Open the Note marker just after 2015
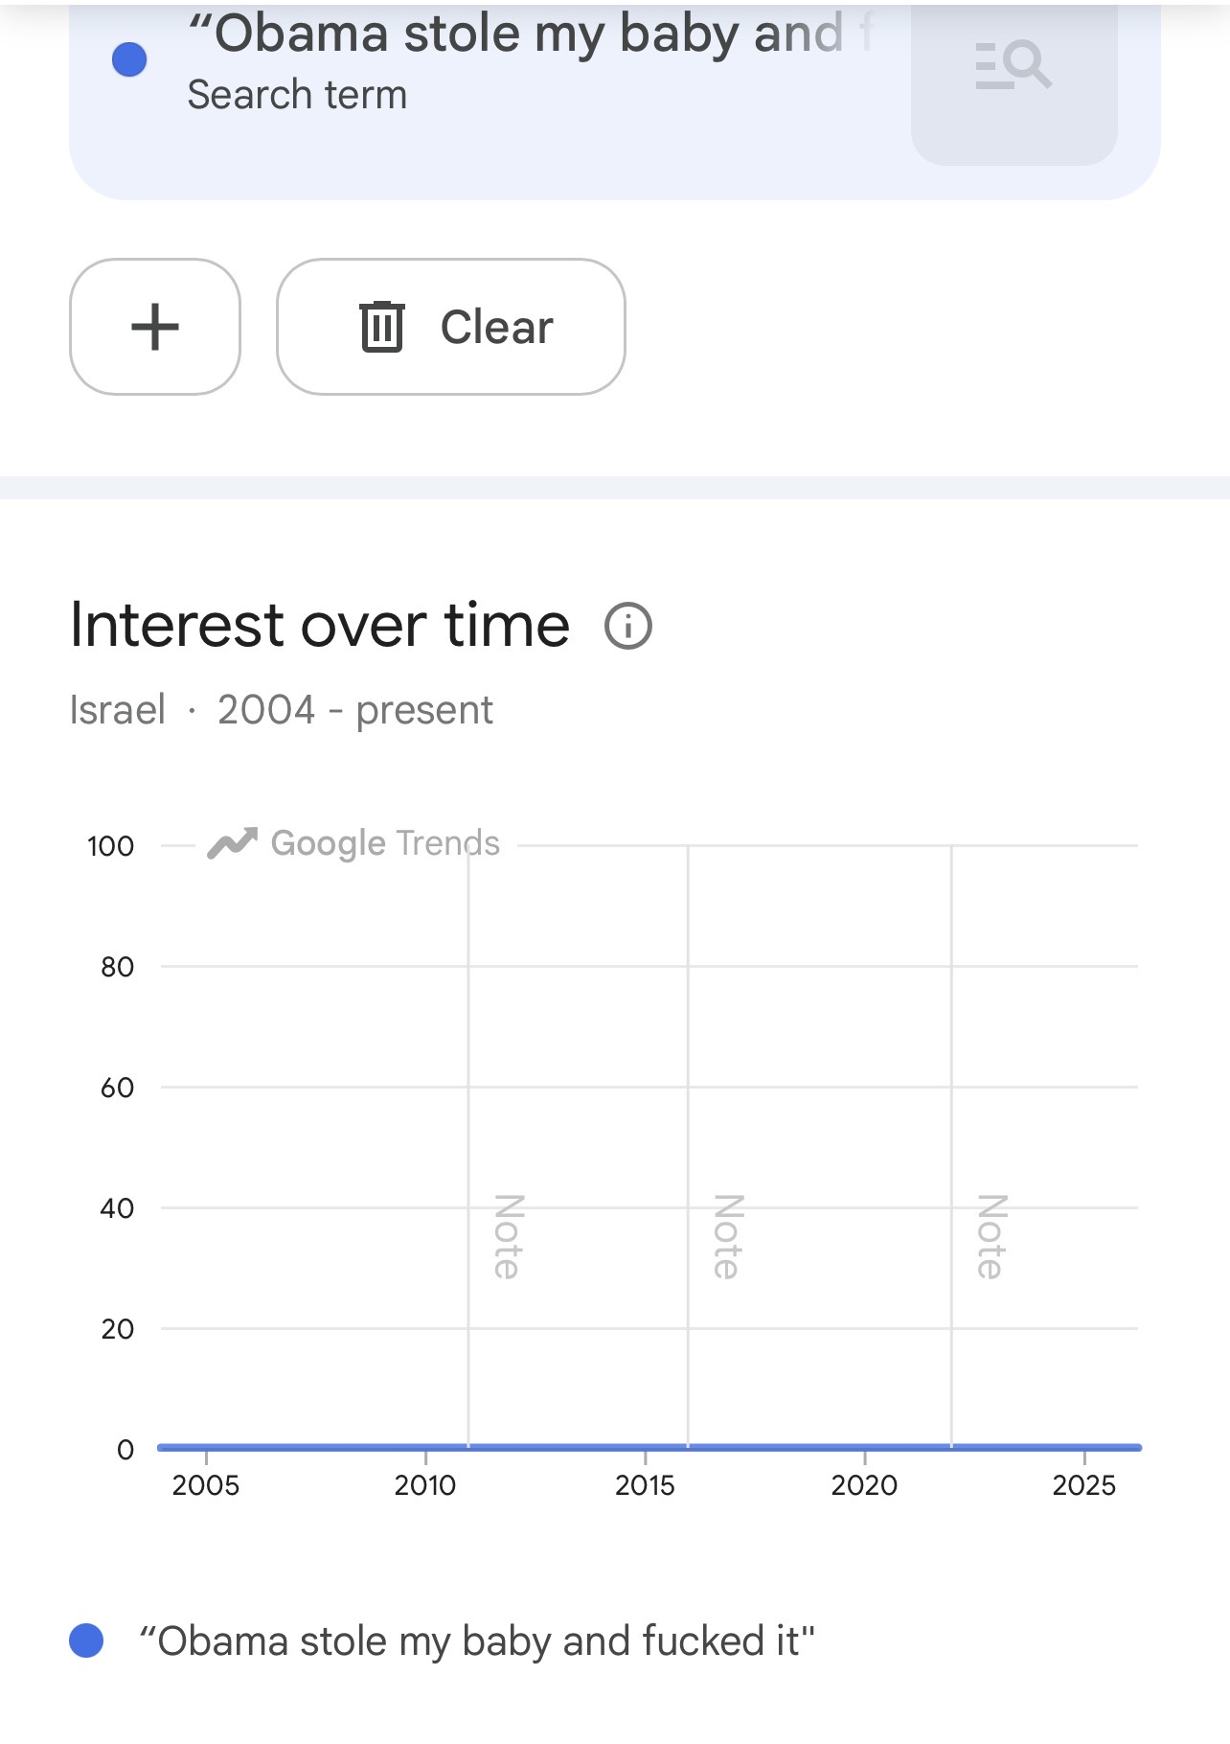Viewport: 1230px width, 1744px height. [727, 1236]
